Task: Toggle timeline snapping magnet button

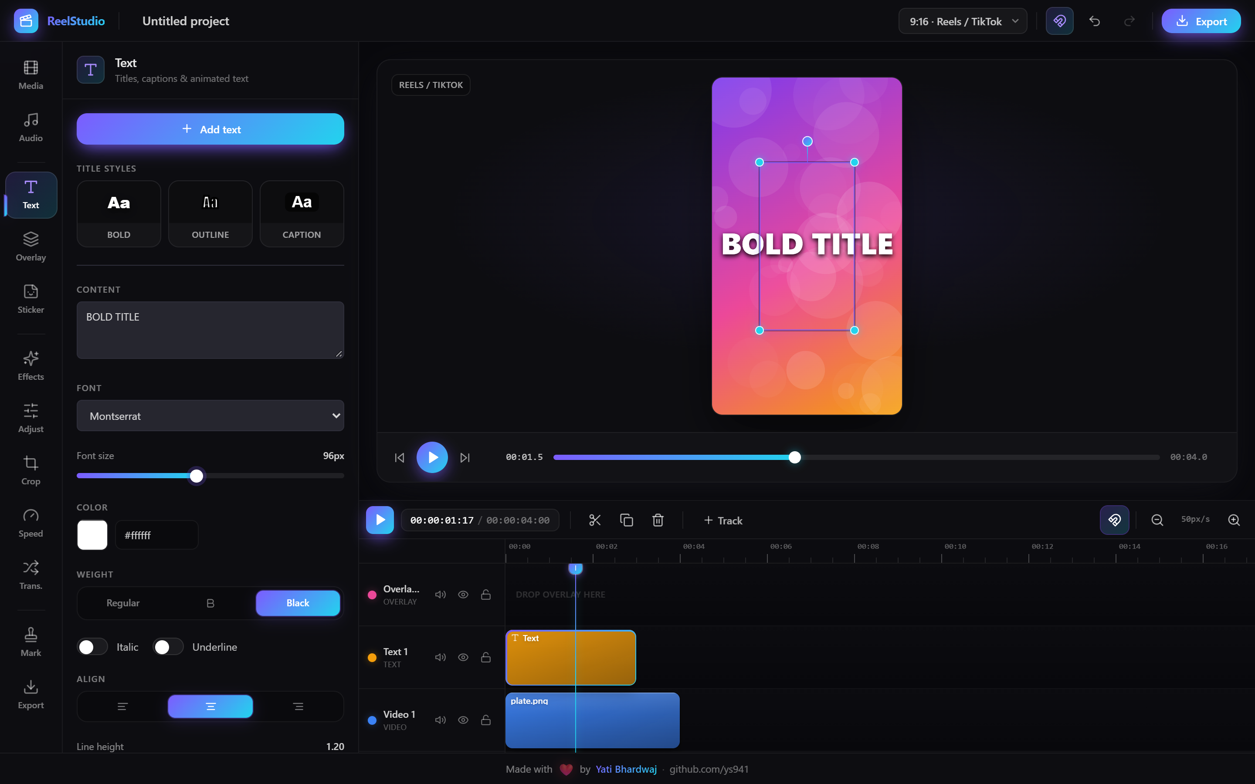Action: tap(1114, 520)
